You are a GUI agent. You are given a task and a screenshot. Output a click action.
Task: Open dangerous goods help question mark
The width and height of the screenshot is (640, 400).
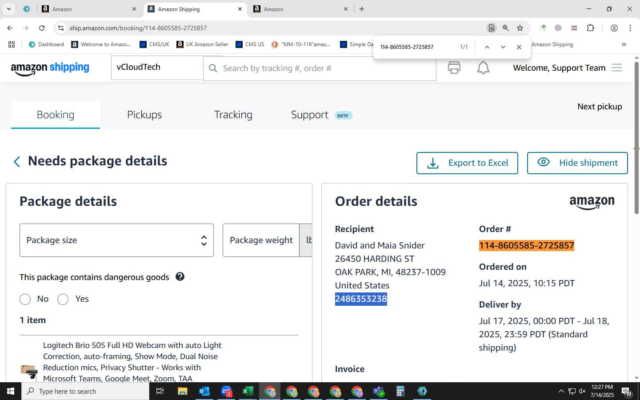pos(180,276)
